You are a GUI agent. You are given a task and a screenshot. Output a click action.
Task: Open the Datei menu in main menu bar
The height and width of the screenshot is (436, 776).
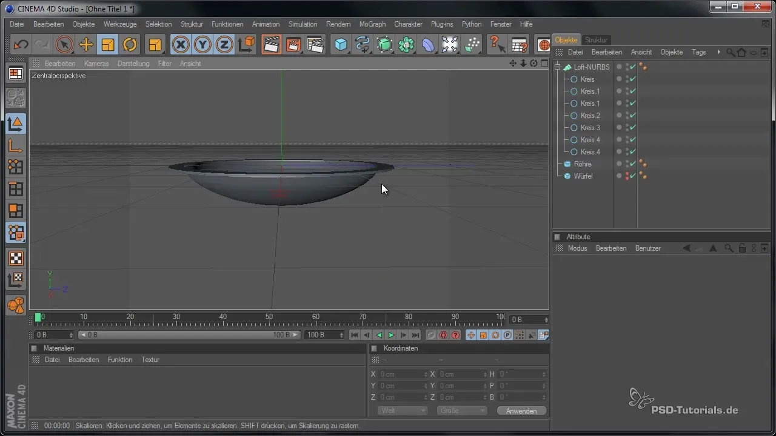(17, 24)
